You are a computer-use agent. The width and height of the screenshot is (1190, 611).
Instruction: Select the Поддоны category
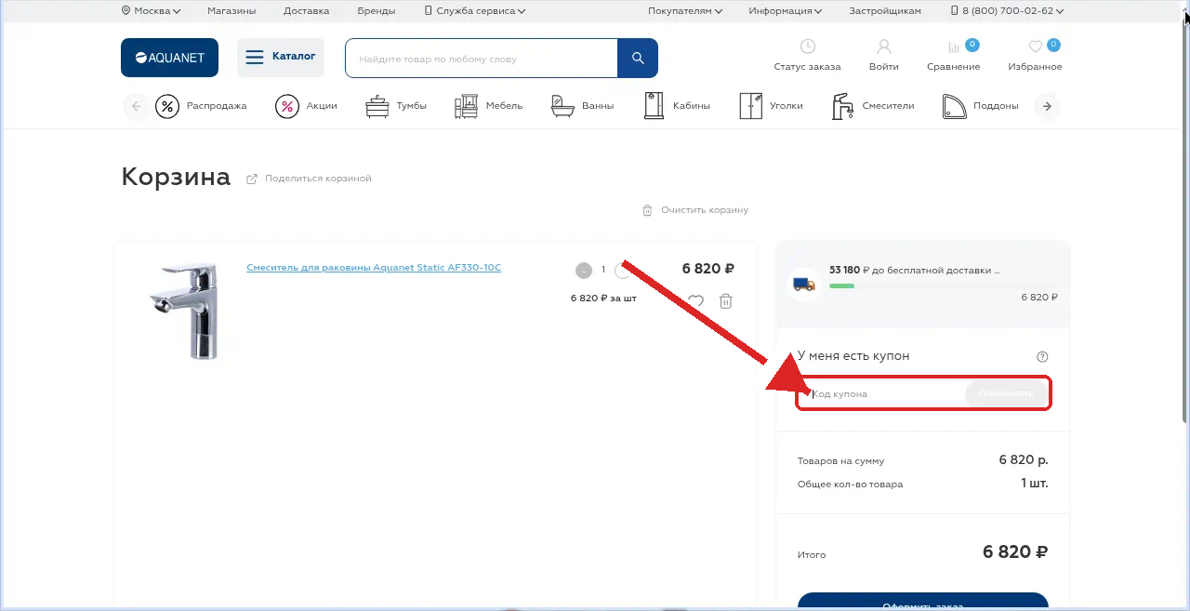[x=980, y=106]
